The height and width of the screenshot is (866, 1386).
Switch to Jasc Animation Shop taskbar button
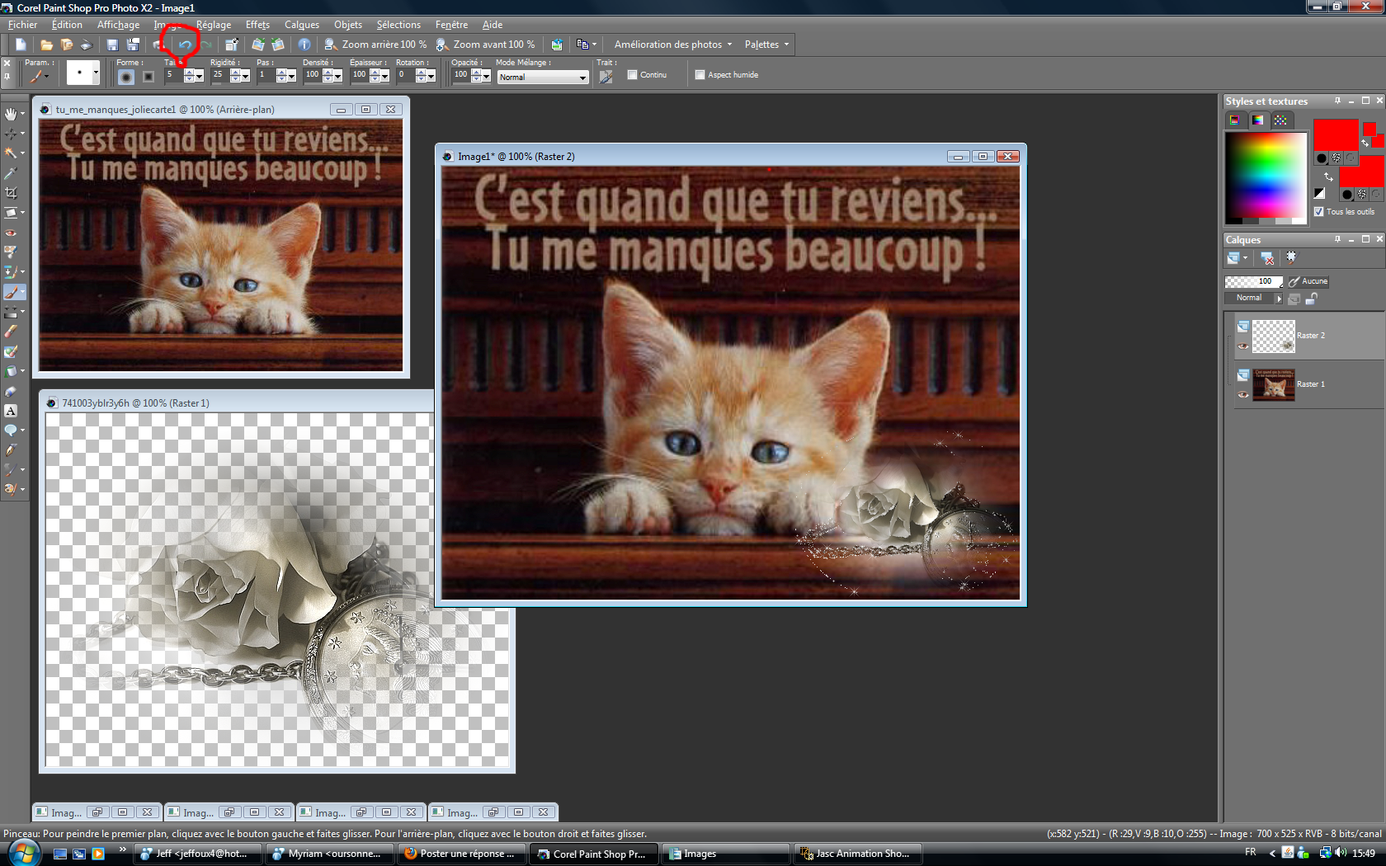click(x=857, y=854)
